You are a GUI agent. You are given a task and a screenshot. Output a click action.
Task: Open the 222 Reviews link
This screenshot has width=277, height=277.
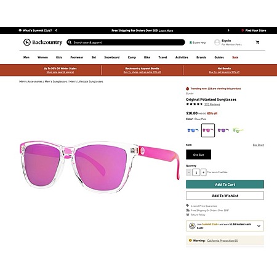212,105
